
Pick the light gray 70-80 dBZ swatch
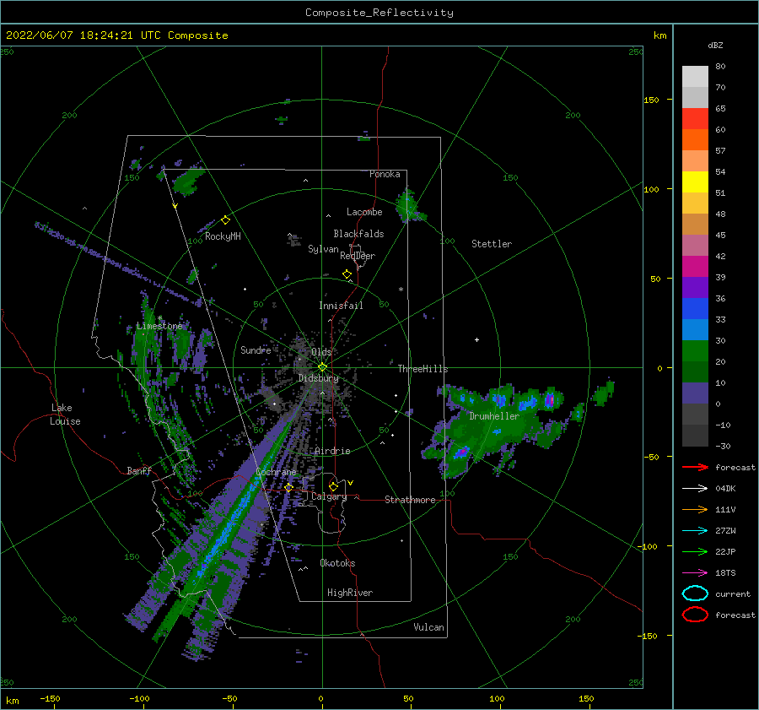[x=695, y=76]
